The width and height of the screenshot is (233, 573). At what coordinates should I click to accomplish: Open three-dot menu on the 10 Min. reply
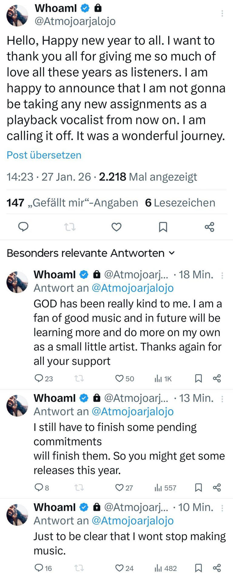[x=222, y=508]
